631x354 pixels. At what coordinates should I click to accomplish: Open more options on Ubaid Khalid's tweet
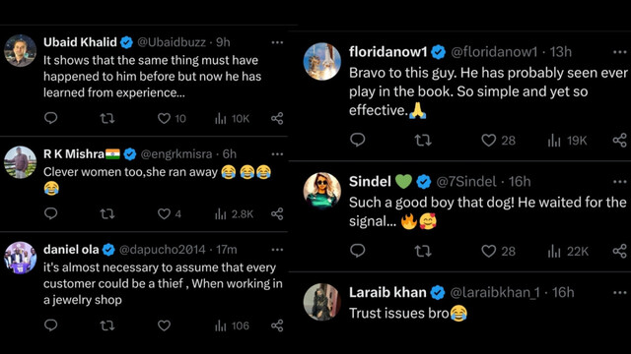tap(277, 42)
